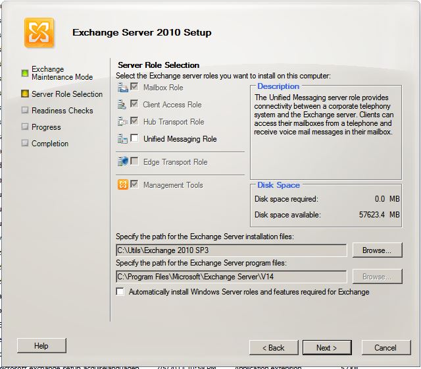Viewport: 421px width, 369px height.
Task: Enable the Unified Messaging Role checkbox
Action: point(134,138)
